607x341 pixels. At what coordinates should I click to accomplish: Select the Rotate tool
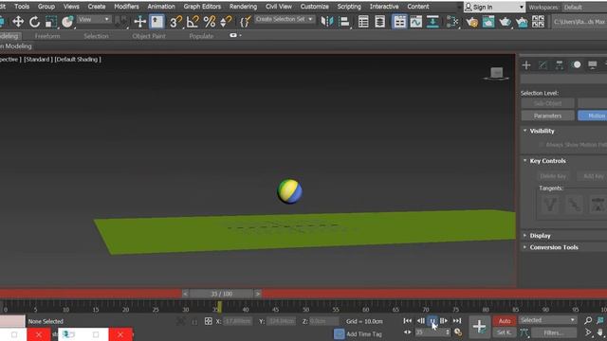[x=34, y=22]
